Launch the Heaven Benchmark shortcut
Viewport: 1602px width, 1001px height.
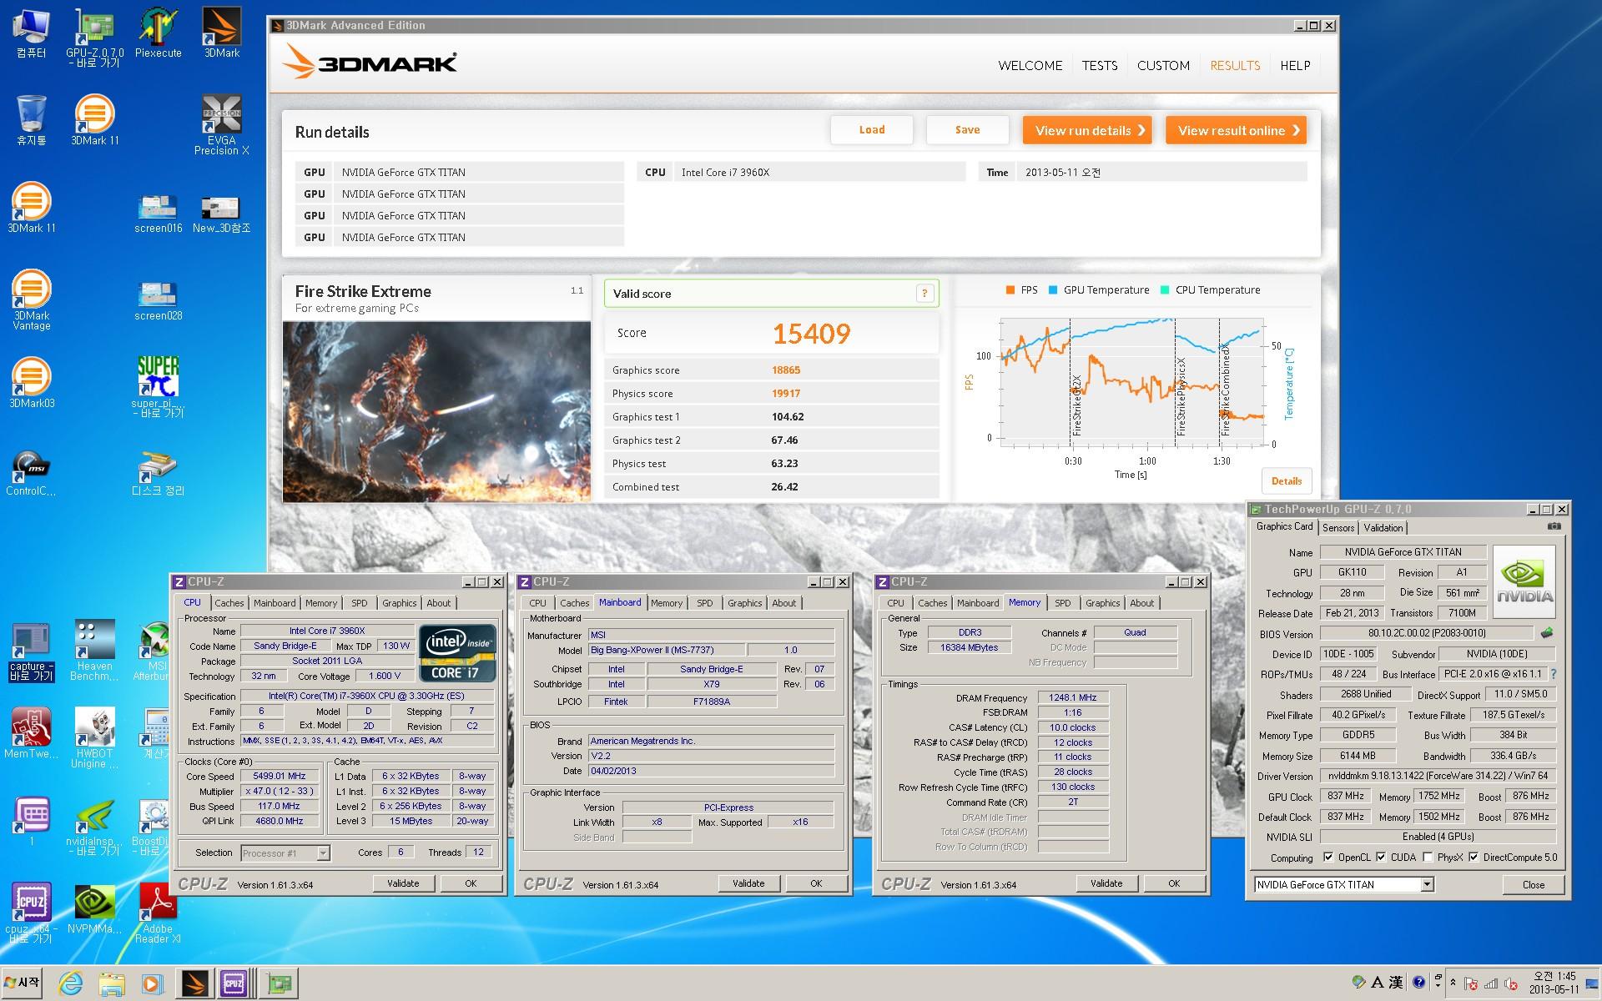94,651
